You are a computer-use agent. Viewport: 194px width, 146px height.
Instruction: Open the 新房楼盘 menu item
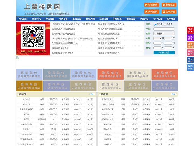click(x=50, y=19)
